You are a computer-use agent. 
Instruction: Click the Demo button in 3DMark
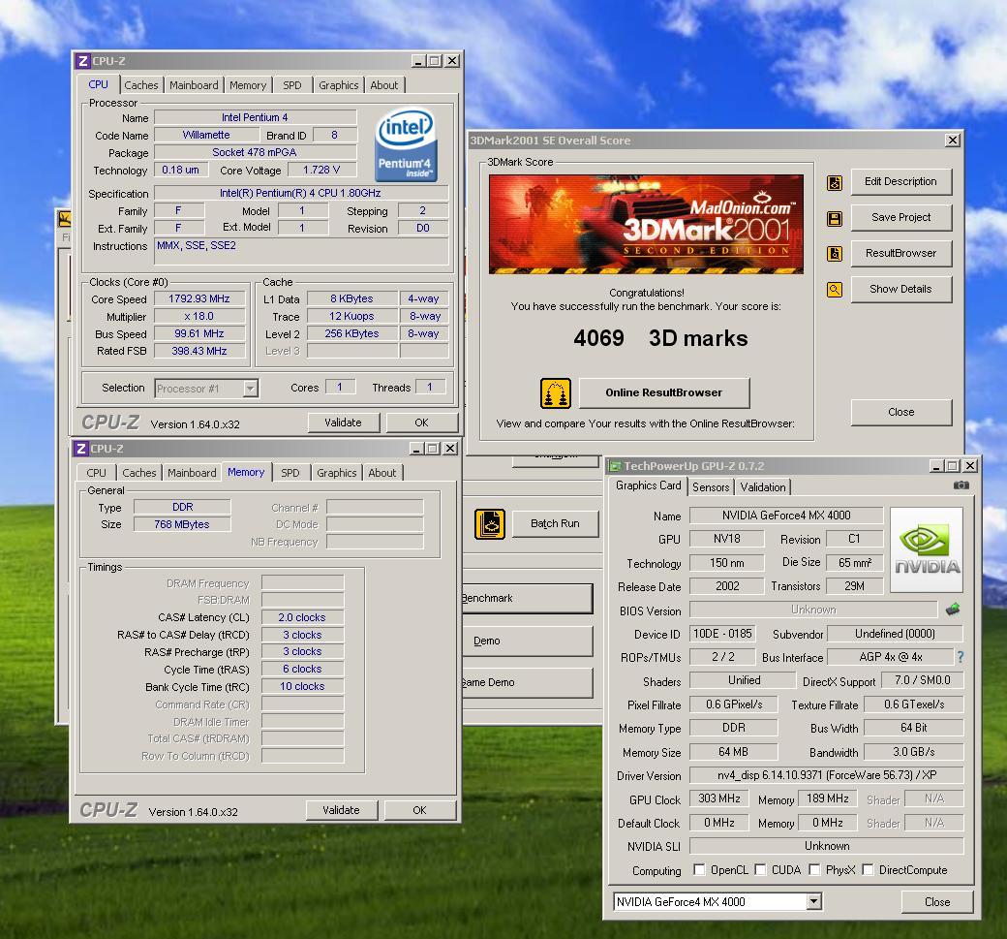point(527,641)
